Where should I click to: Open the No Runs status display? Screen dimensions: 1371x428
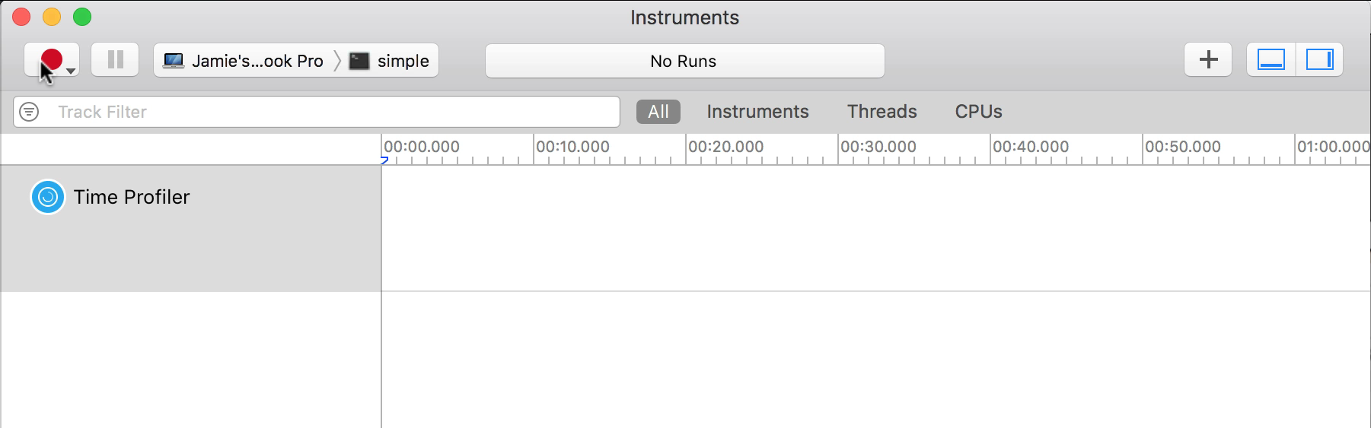click(684, 61)
